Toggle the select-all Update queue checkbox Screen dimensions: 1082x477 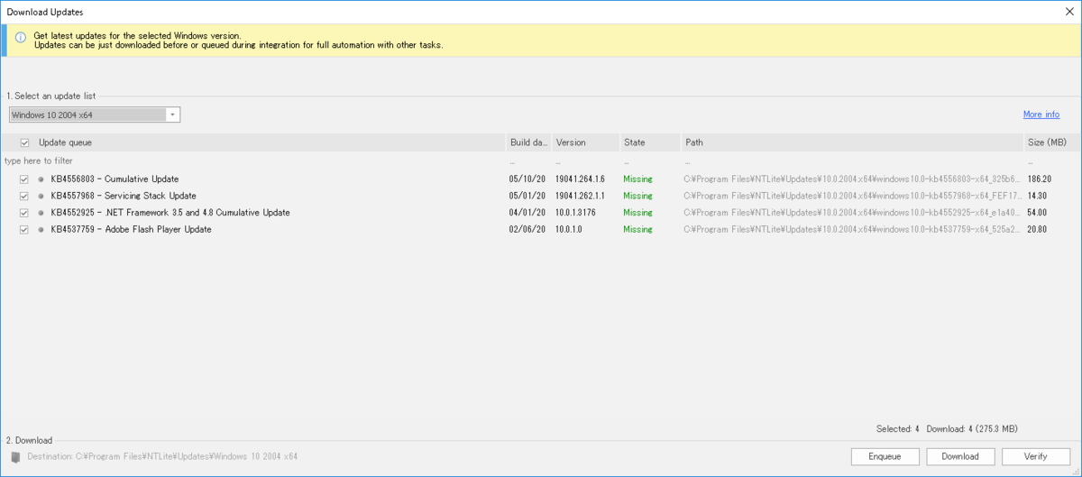(x=24, y=142)
